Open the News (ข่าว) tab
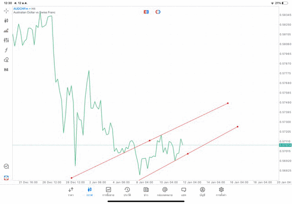The width and height of the screenshot is (292, 204). (x=146, y=191)
